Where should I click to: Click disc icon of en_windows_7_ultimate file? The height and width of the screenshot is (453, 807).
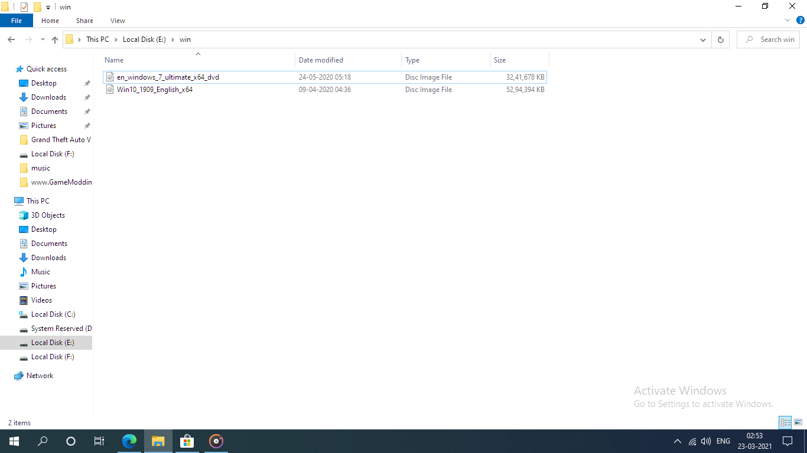110,77
